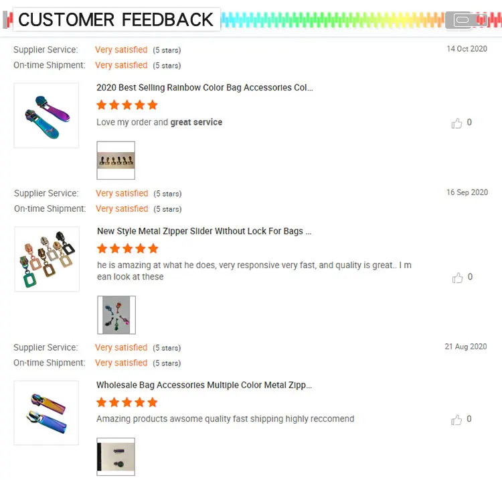Open 'Wholesale Bag Accessories Multiple Color' product link
This screenshot has height=480, width=502.
(x=203, y=385)
